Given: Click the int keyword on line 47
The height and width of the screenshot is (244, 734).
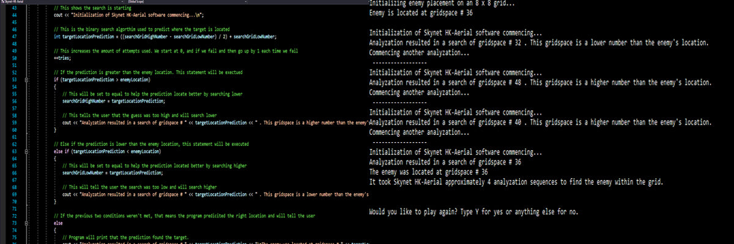Looking at the screenshot, I should 57,37.
